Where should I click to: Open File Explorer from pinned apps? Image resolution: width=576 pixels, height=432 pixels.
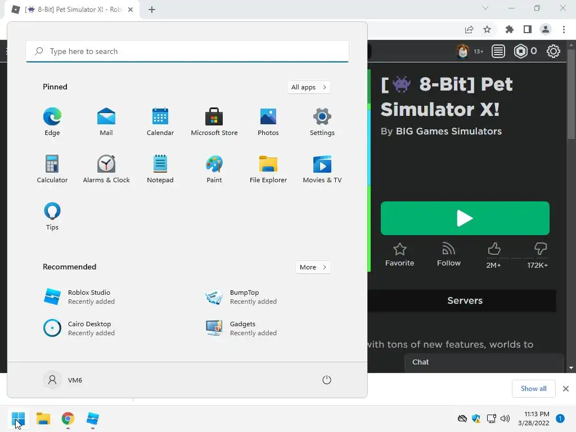pyautogui.click(x=268, y=169)
